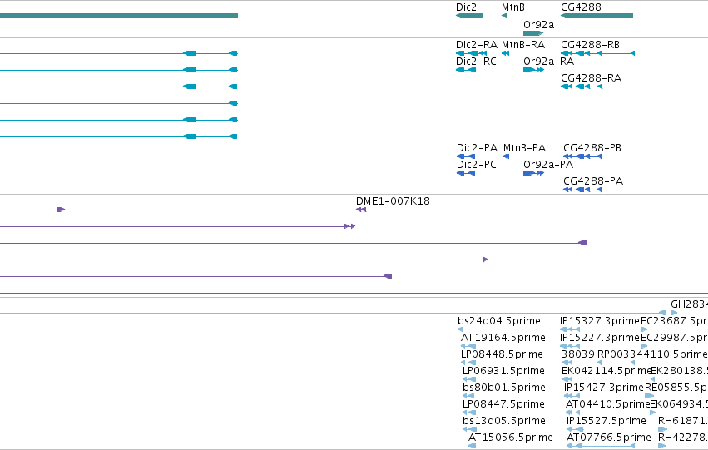
Task: Open BAC feature DME1-007K18
Action: tap(393, 201)
